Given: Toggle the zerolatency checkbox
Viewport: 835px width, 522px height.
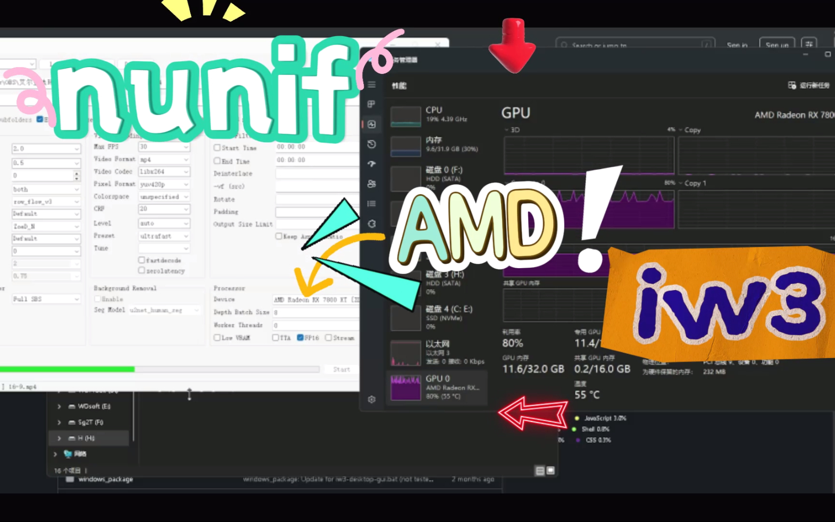Looking at the screenshot, I should coord(141,271).
